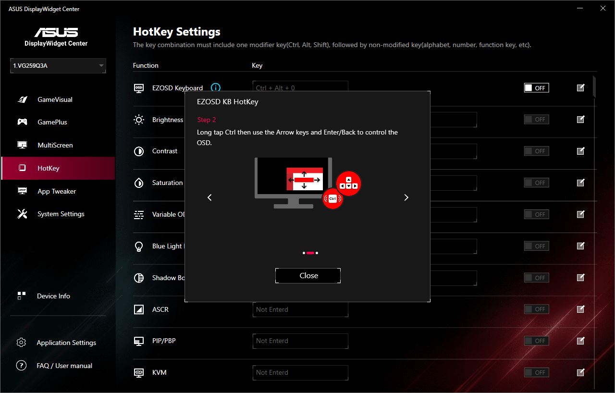Viewport: 615px width, 393px height.
Task: Click the ASCR row edit icon
Action: tap(580, 309)
